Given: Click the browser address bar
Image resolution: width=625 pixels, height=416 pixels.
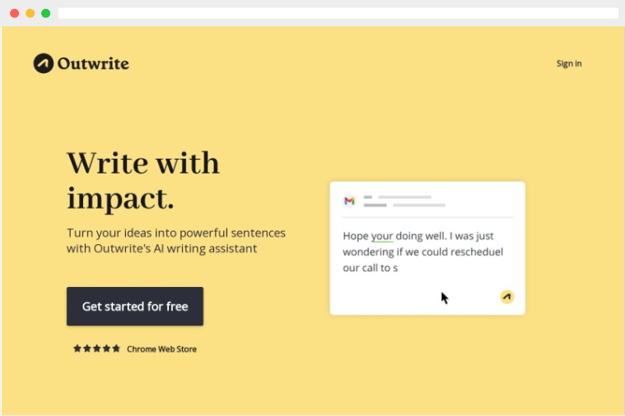Looking at the screenshot, I should click(x=338, y=13).
